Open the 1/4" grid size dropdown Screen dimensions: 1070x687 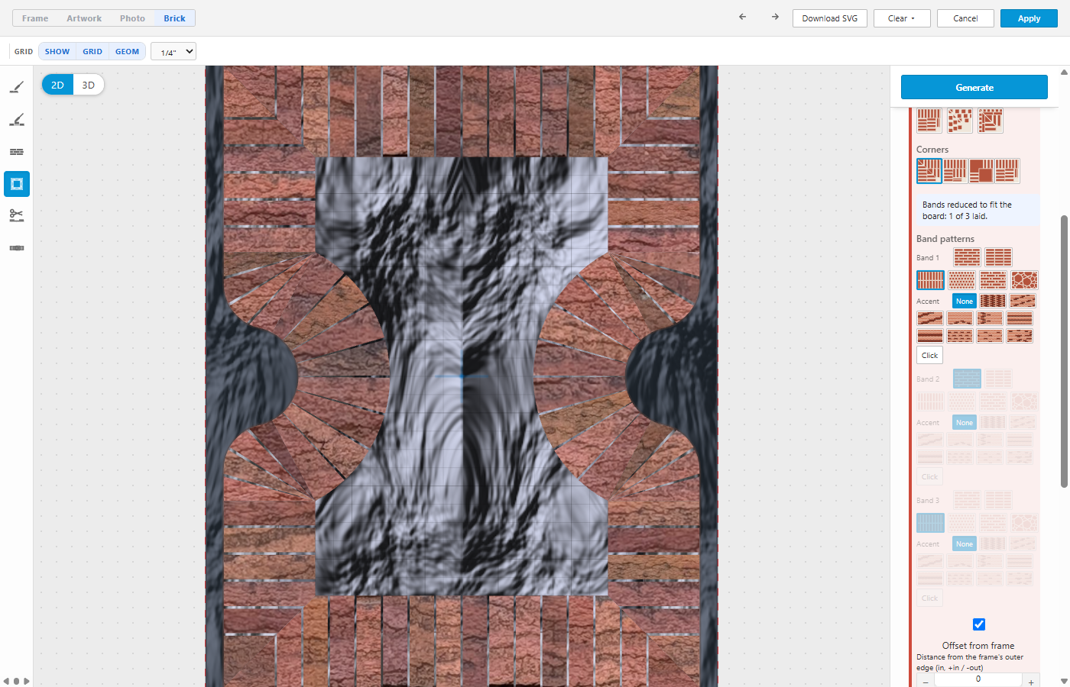pyautogui.click(x=173, y=52)
